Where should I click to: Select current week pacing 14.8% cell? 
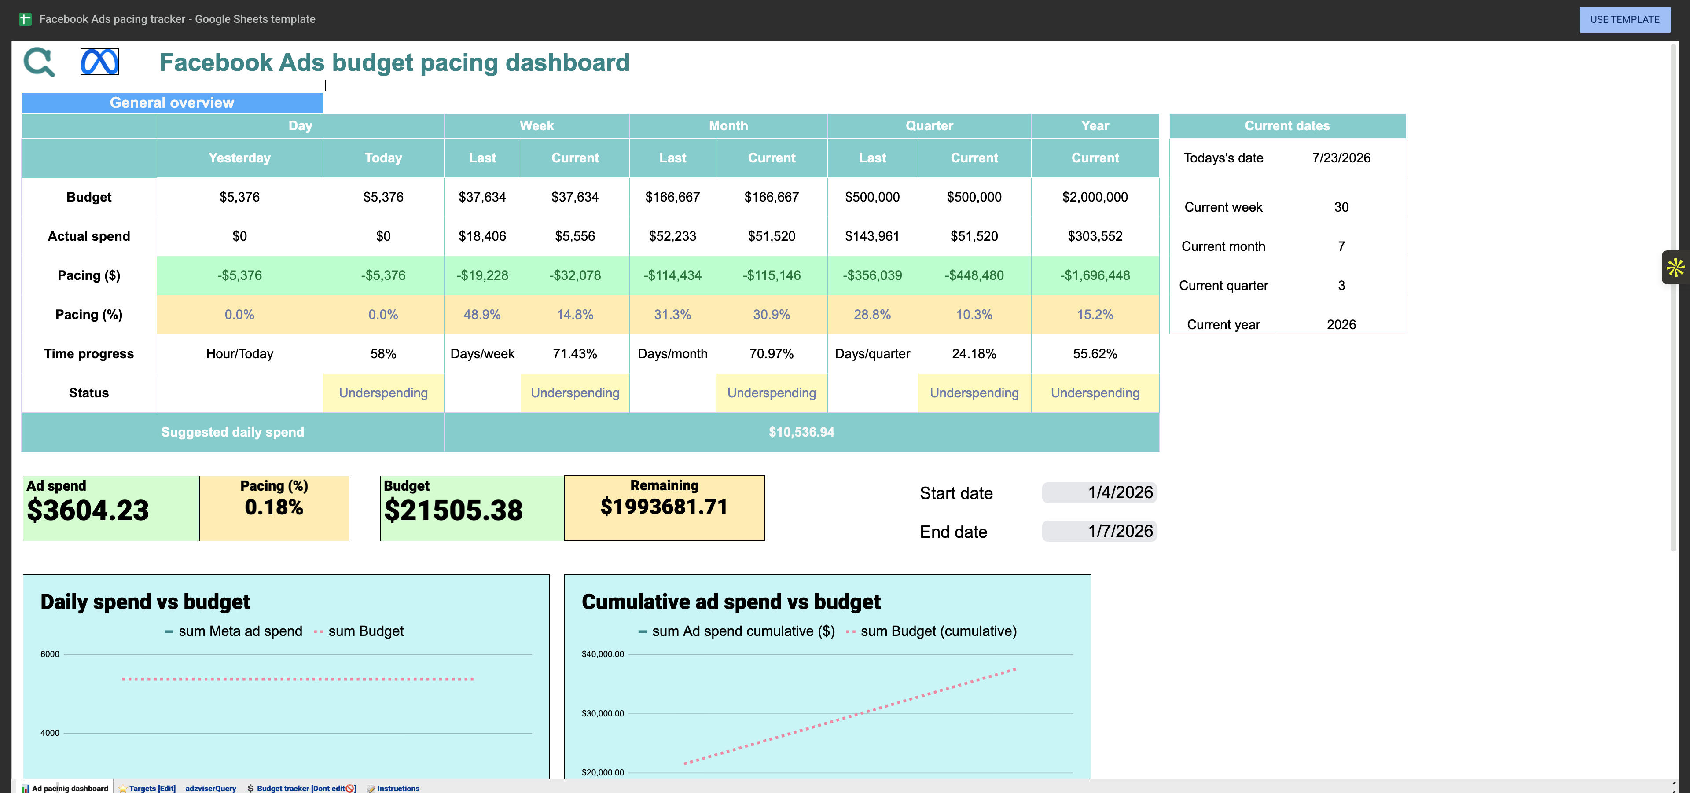(x=575, y=314)
